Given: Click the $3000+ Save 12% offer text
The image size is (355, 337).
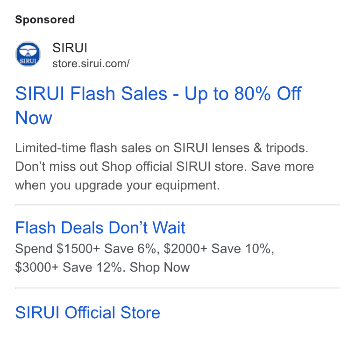Looking at the screenshot, I should click(70, 267).
